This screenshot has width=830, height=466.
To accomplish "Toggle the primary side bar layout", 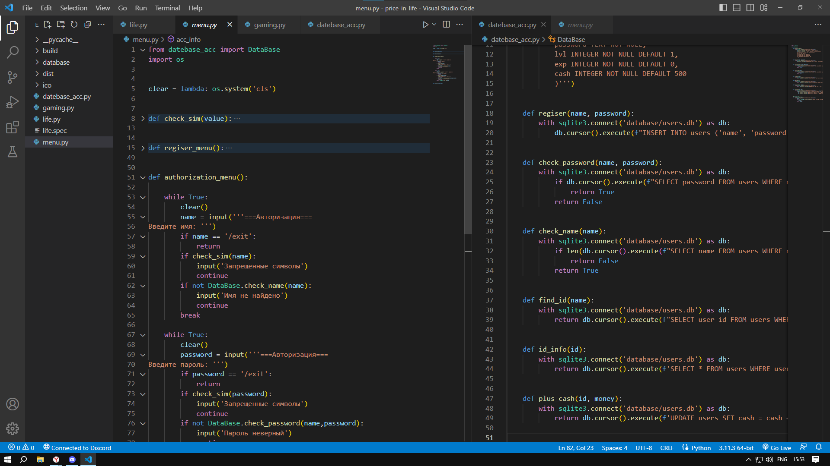I will [x=723, y=8].
